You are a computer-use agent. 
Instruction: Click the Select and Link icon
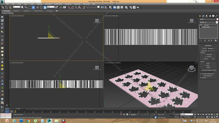coord(2,7)
